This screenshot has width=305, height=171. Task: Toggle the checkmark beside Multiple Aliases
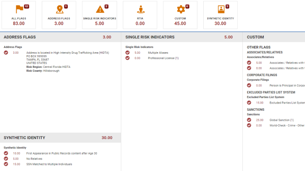[x=127, y=53]
